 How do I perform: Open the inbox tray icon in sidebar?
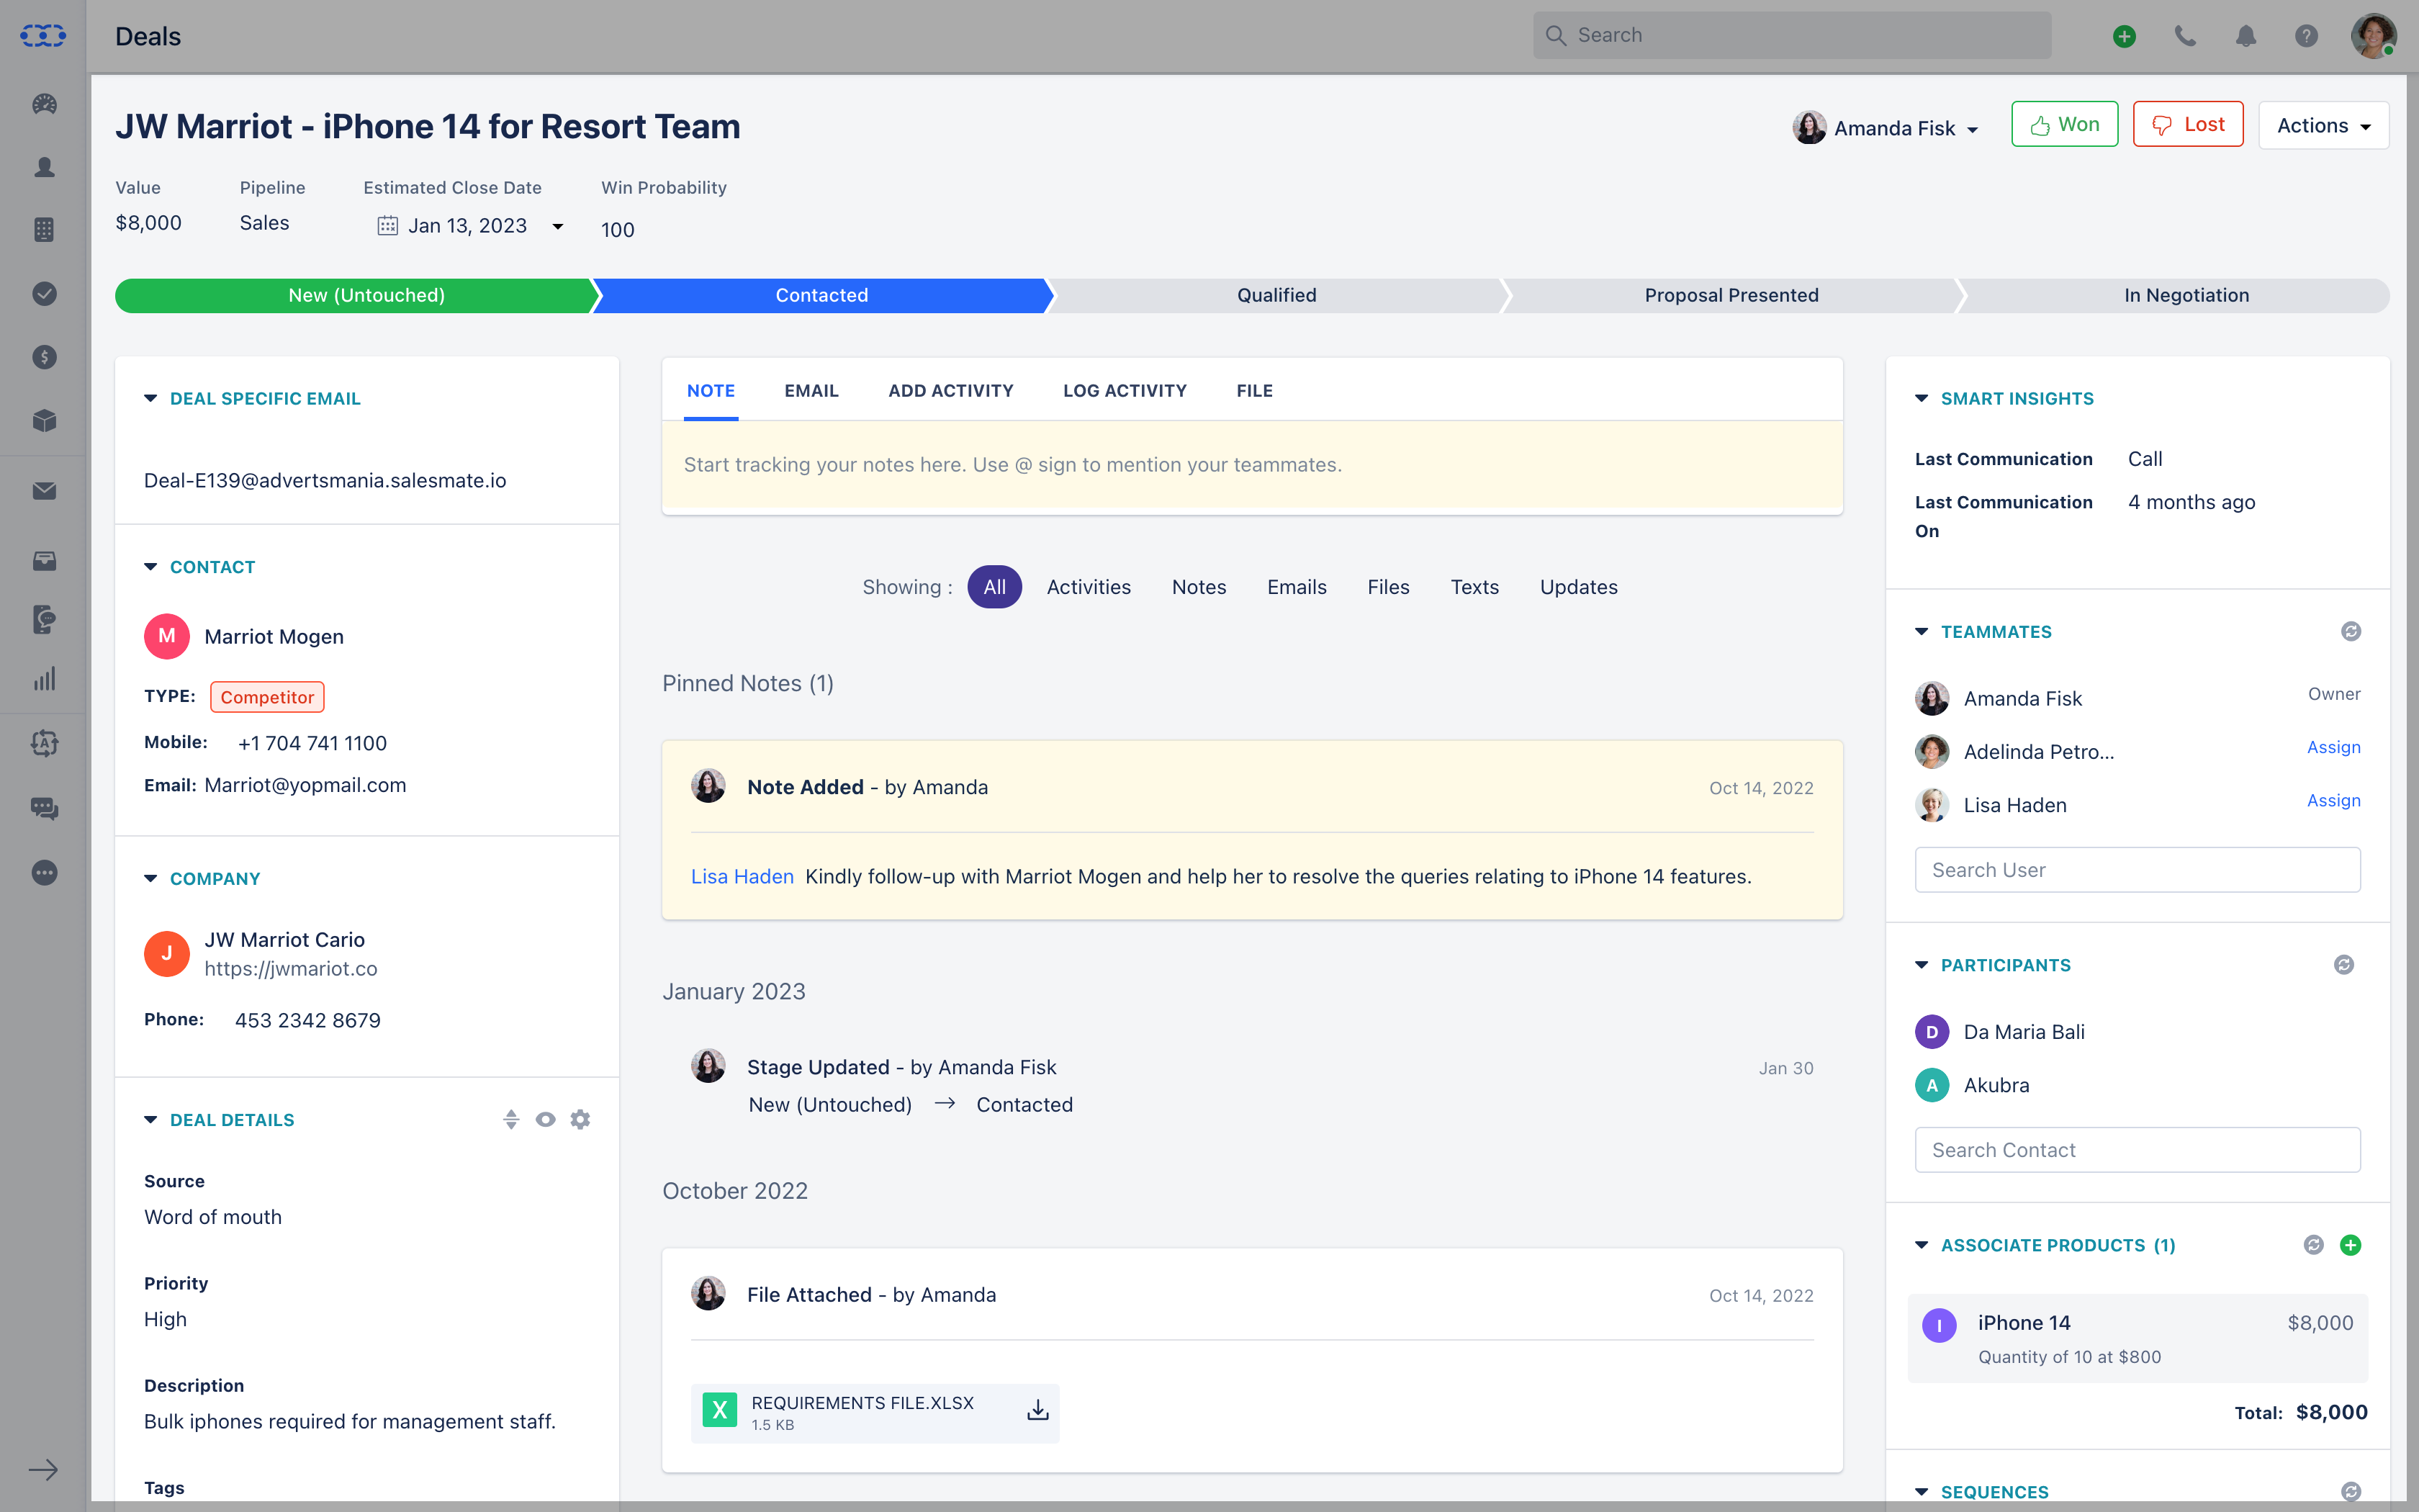(44, 561)
